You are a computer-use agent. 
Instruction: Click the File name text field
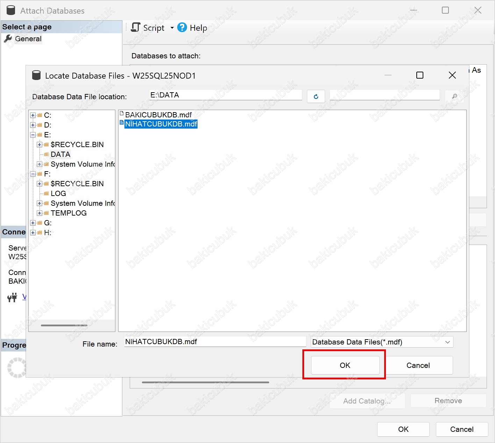point(215,342)
